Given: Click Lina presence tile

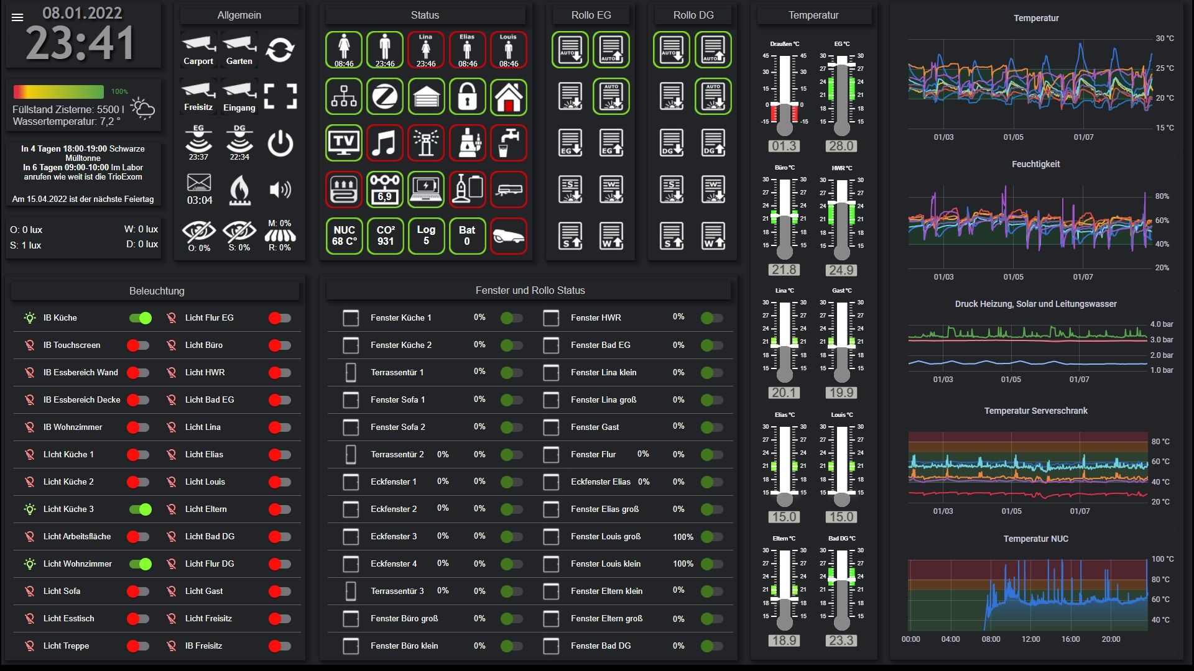Looking at the screenshot, I should (426, 50).
